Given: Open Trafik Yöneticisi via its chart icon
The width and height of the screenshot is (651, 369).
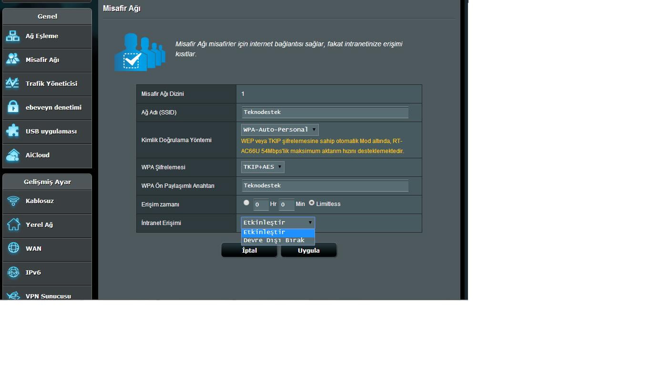Looking at the screenshot, I should coord(13,83).
